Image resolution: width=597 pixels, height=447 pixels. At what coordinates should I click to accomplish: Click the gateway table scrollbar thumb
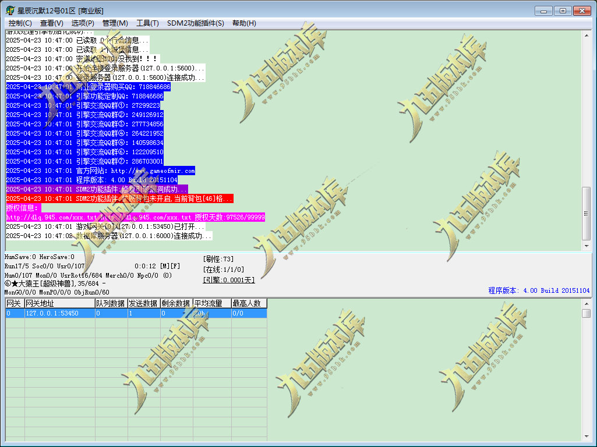coord(587,313)
